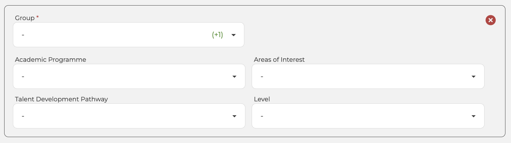Expand the Academic Programme select box
This screenshot has width=511, height=143.
[x=122, y=76]
